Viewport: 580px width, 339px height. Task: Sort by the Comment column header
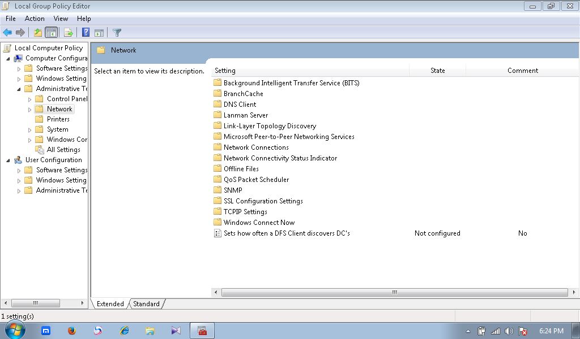(x=522, y=71)
